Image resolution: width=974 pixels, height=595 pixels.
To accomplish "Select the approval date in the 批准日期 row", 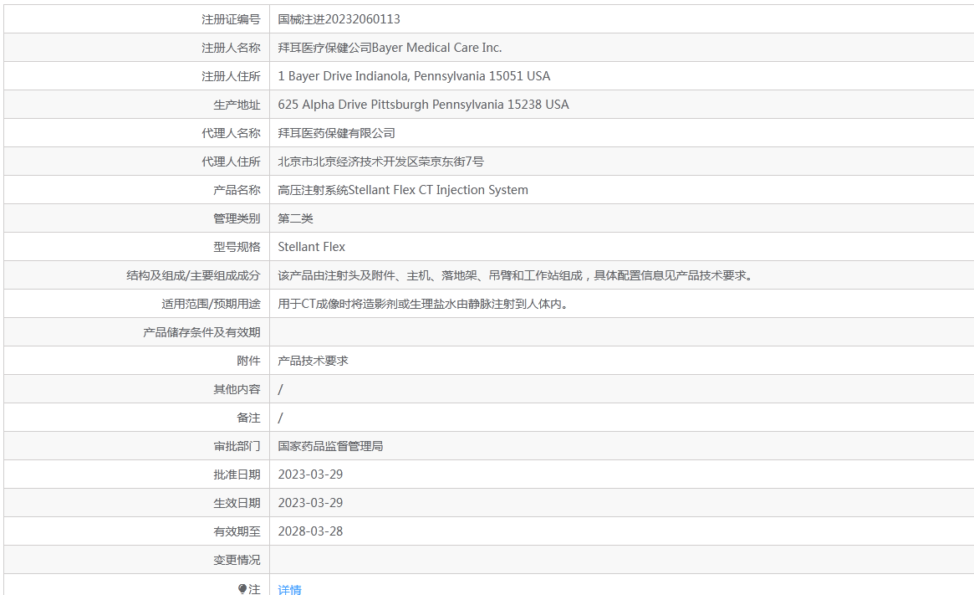I will point(310,474).
